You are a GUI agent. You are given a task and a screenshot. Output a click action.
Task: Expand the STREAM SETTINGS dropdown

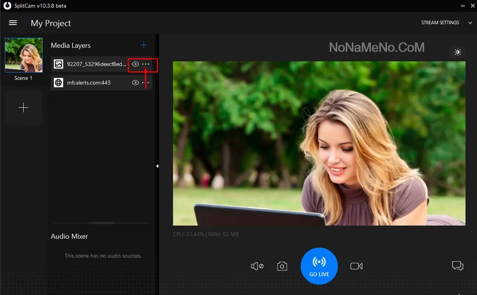coord(446,23)
